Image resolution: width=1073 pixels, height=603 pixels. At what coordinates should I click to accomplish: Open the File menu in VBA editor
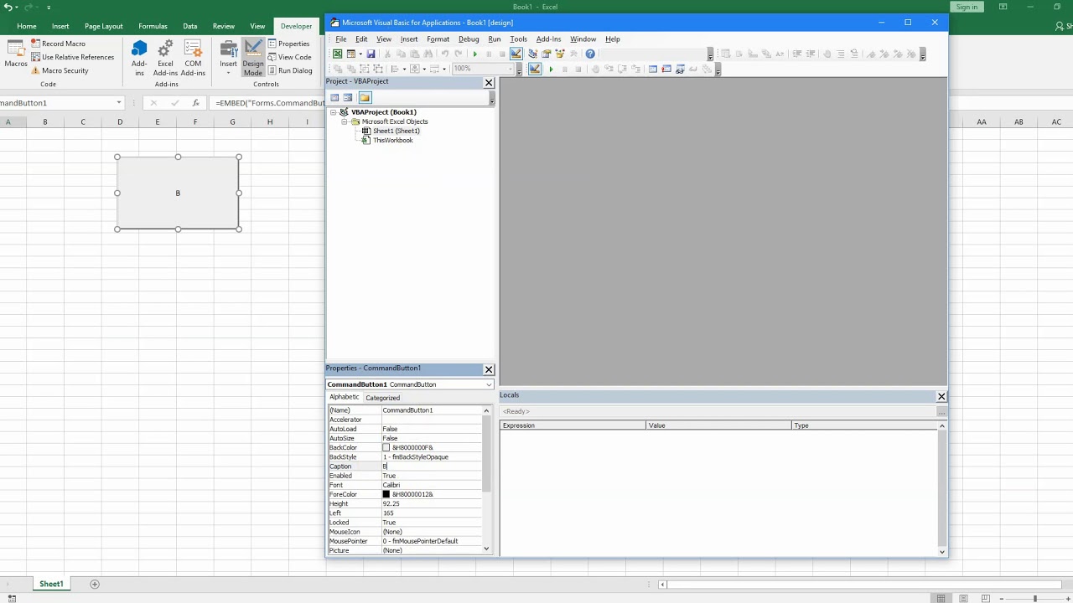coord(341,39)
